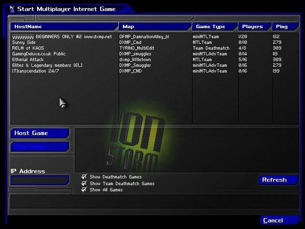
Task: Toggle Show Deathmatch Games checkbox
Action: pos(84,177)
